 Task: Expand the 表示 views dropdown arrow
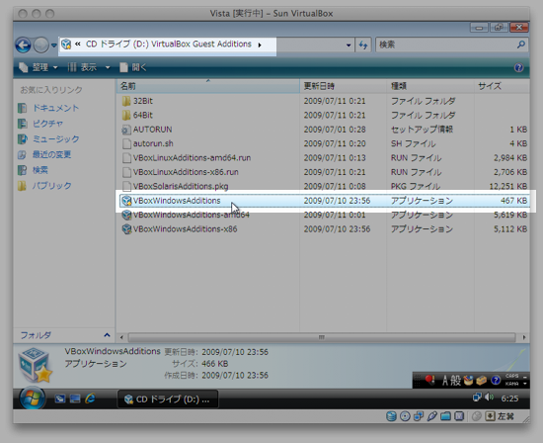(x=108, y=67)
